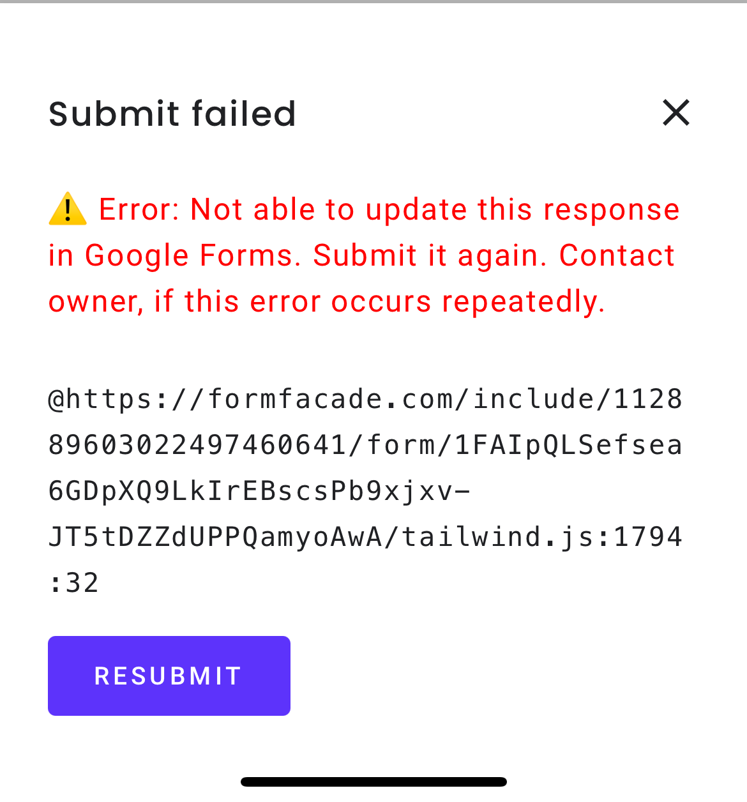The image size is (747, 802).
Task: Tap the "89603022497460641" number in URL
Action: 198,446
